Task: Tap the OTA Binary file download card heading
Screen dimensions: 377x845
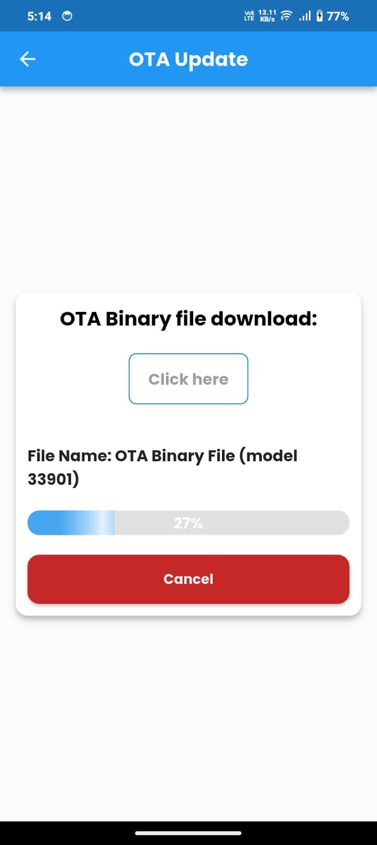Action: point(188,318)
